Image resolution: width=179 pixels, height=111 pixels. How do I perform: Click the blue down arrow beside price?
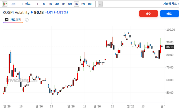[32, 12]
